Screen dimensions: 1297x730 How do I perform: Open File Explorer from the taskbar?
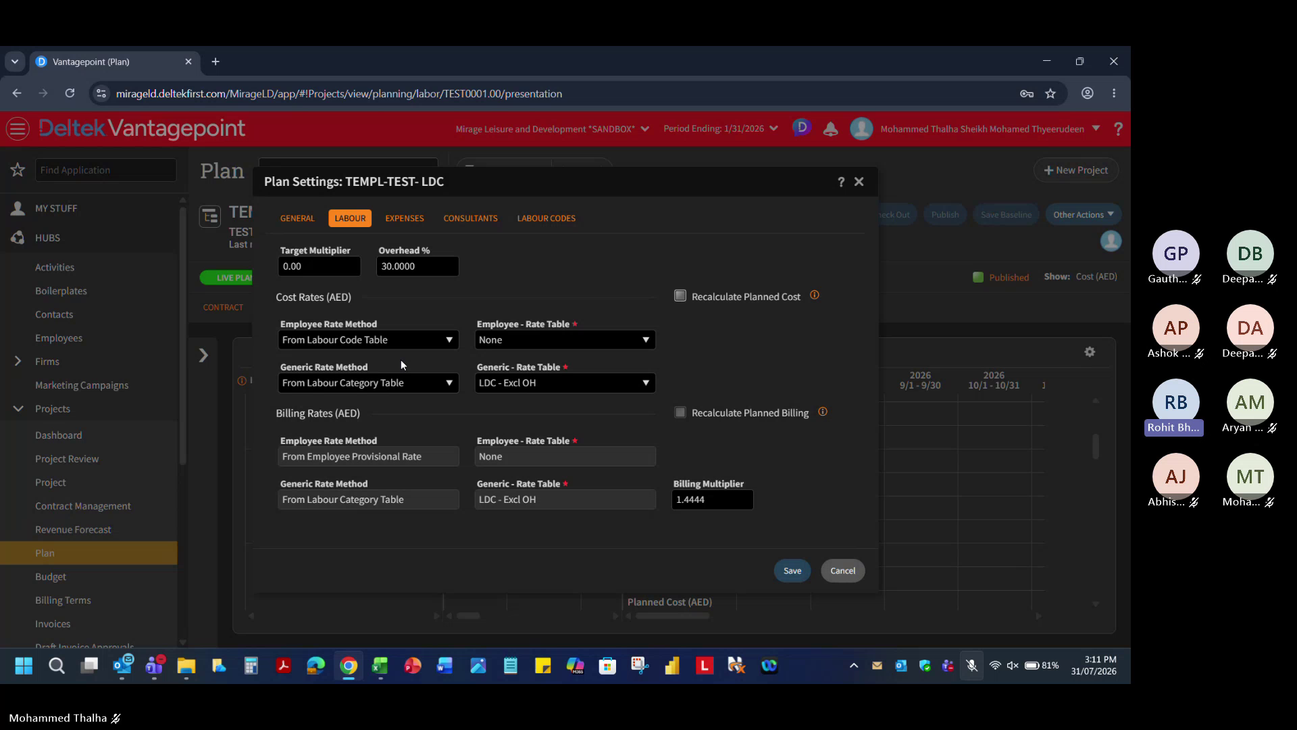click(x=186, y=666)
